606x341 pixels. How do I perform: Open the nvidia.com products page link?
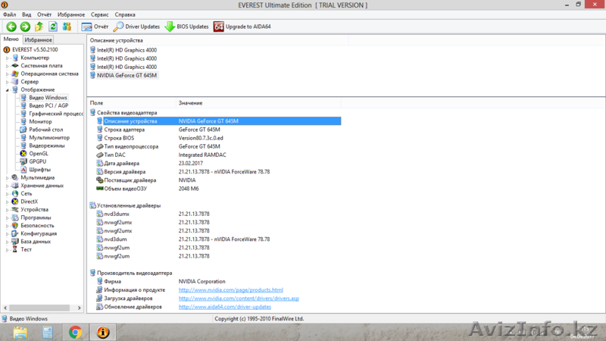[x=230, y=289]
